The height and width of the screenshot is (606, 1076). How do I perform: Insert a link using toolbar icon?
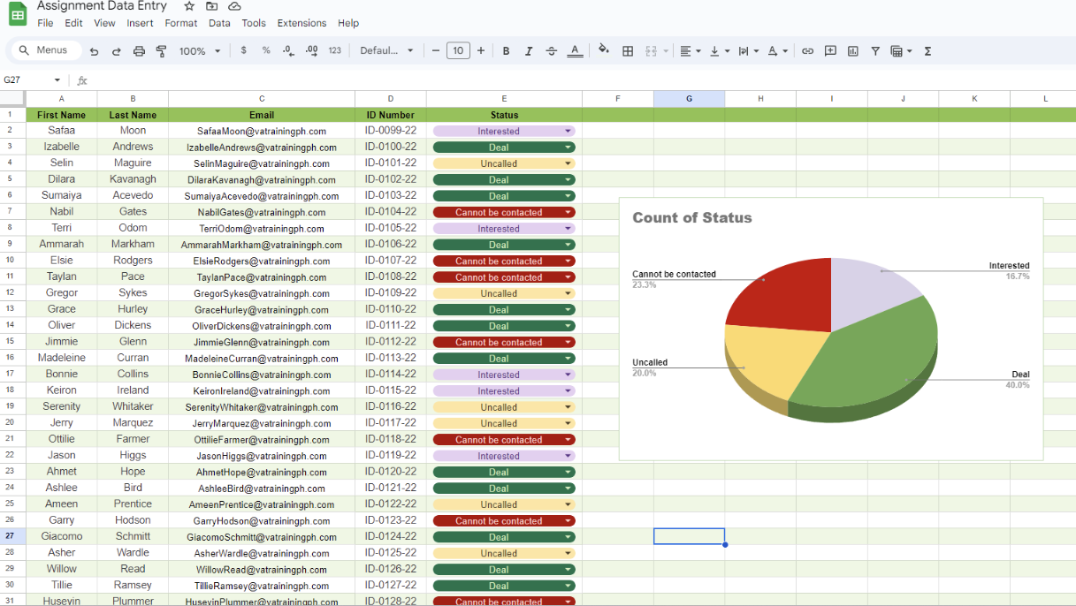click(807, 51)
